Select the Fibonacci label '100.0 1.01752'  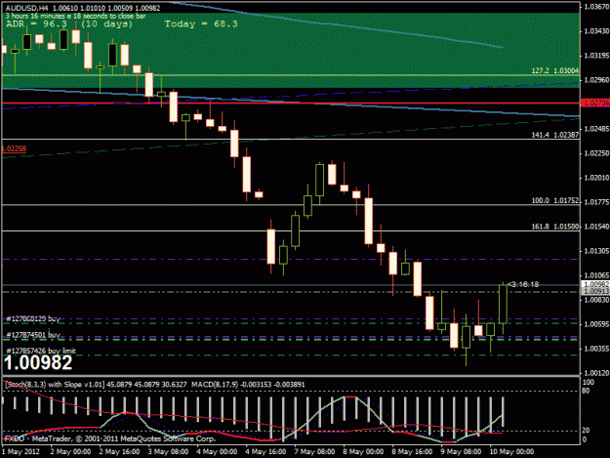coord(555,201)
